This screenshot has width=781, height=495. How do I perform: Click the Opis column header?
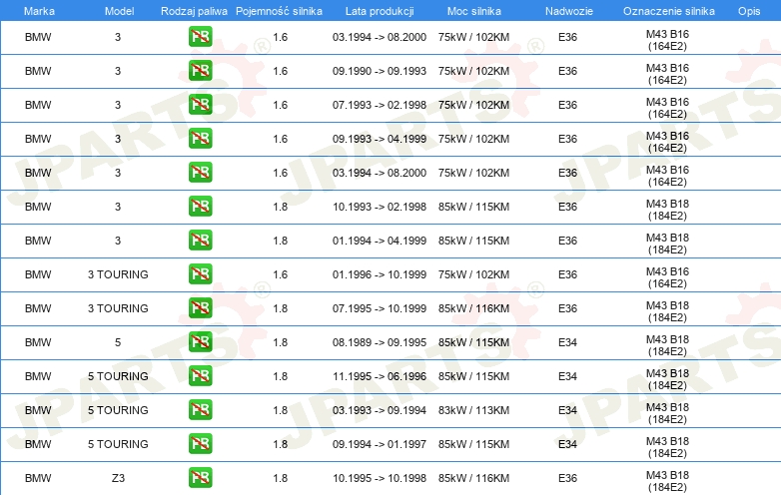(749, 11)
